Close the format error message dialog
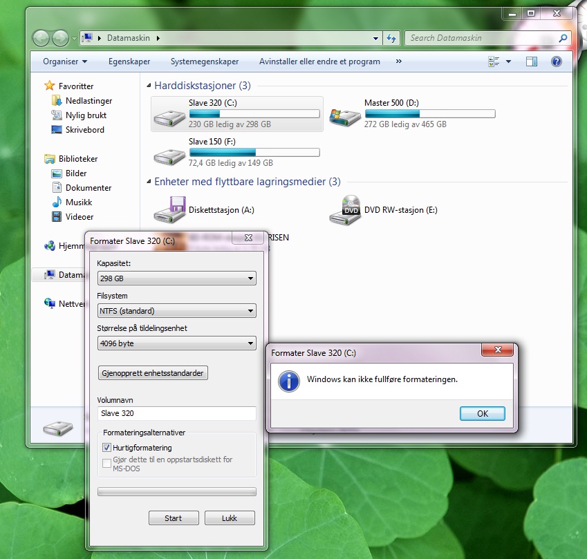 tap(498, 350)
